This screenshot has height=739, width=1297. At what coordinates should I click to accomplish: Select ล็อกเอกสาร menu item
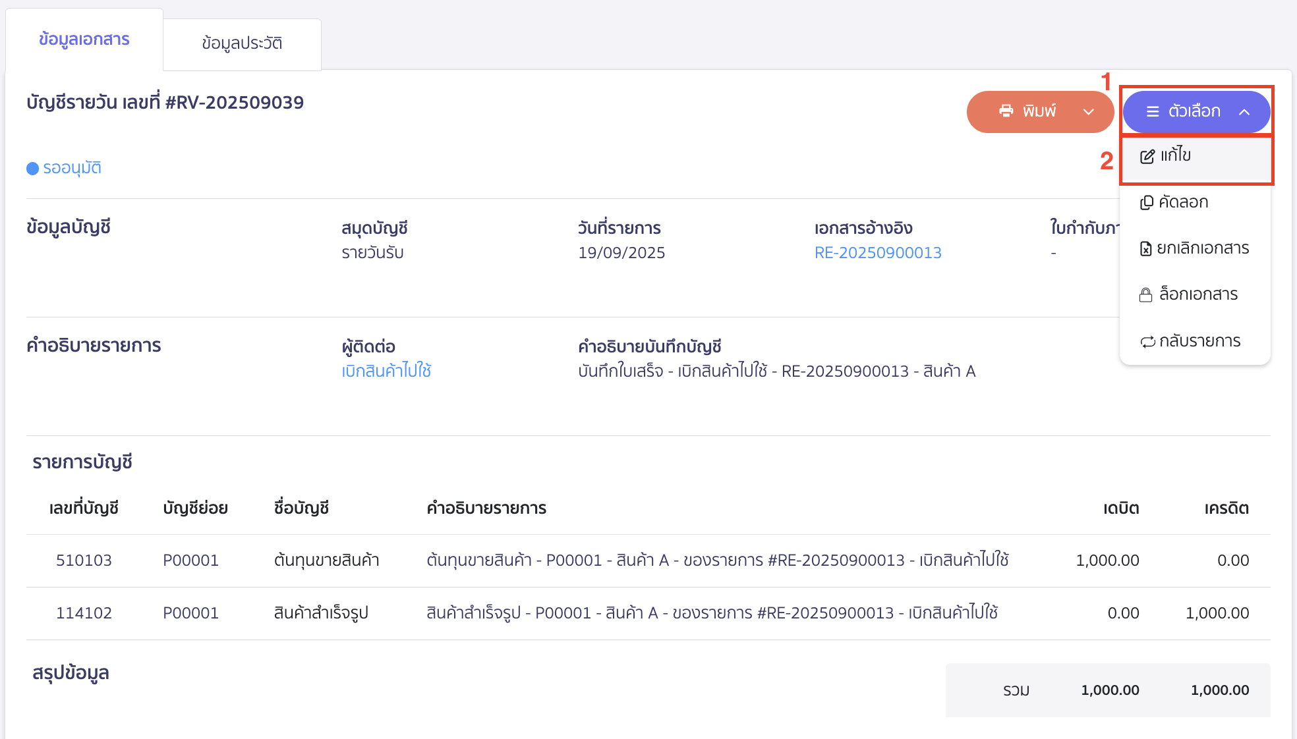(1196, 294)
